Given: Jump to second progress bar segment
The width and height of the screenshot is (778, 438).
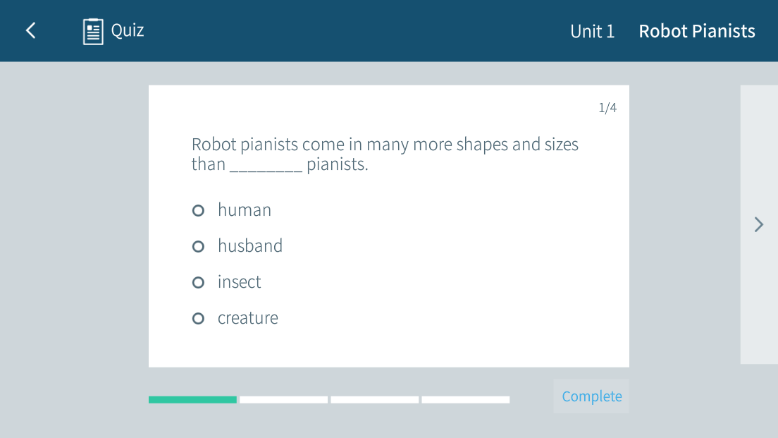Looking at the screenshot, I should tap(283, 400).
